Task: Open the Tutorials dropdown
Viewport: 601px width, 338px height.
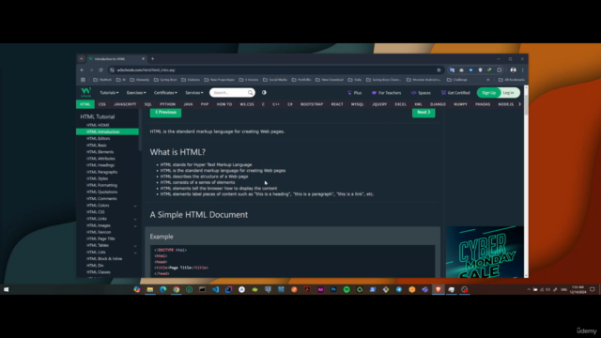Action: (x=109, y=93)
